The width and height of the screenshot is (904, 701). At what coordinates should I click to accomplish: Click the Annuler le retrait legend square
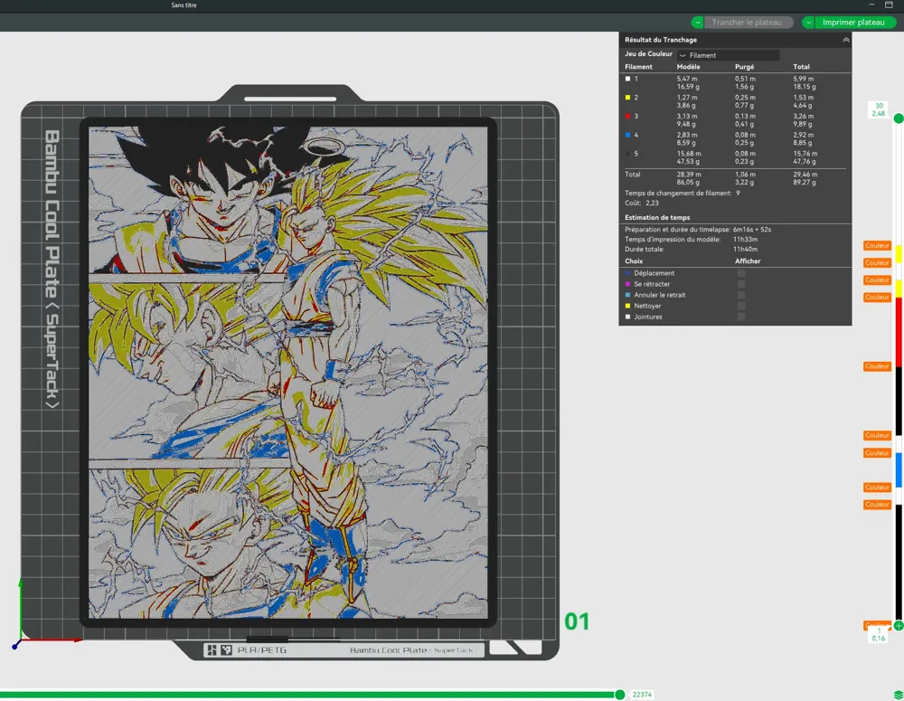tap(628, 295)
